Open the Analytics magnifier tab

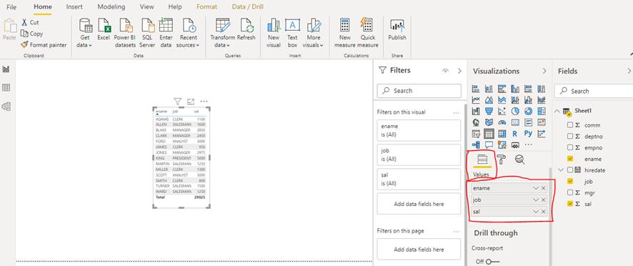tap(520, 159)
